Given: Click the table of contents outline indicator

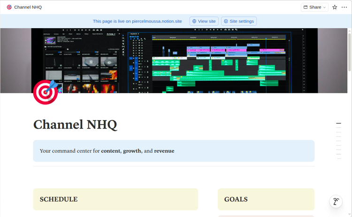Looking at the screenshot, I should pyautogui.click(x=338, y=141).
